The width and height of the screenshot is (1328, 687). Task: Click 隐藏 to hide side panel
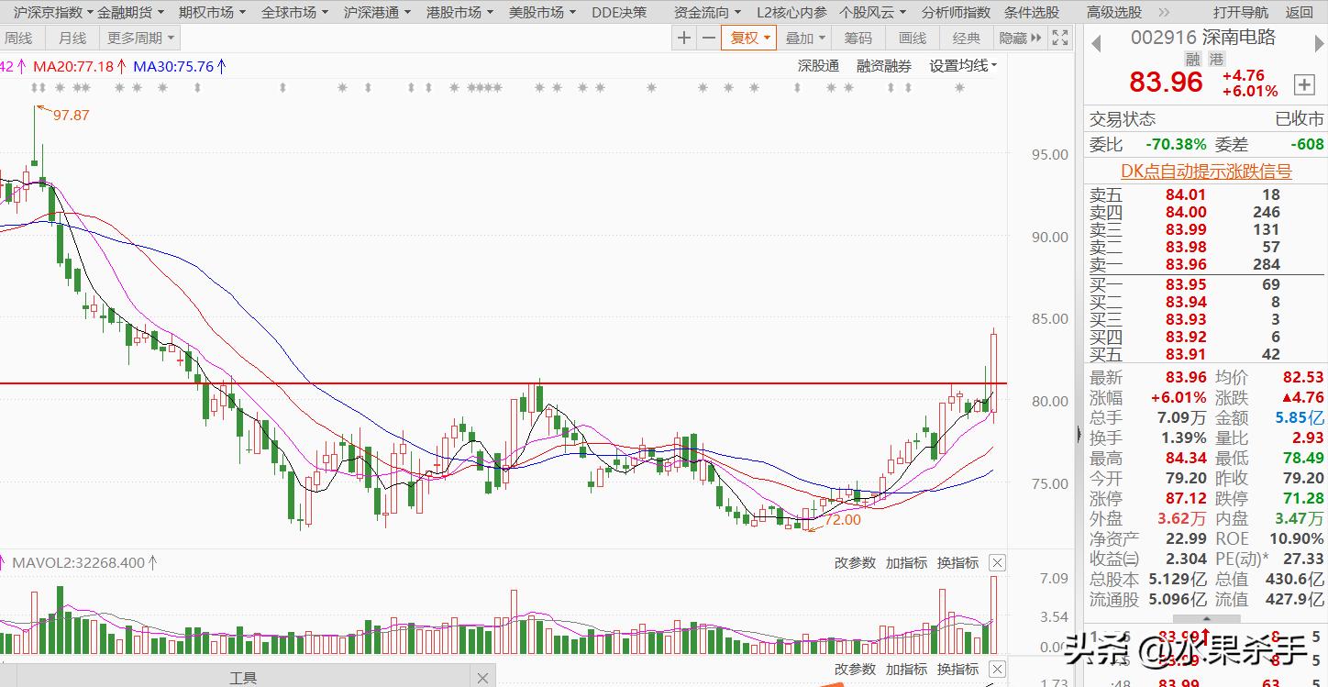[1020, 38]
